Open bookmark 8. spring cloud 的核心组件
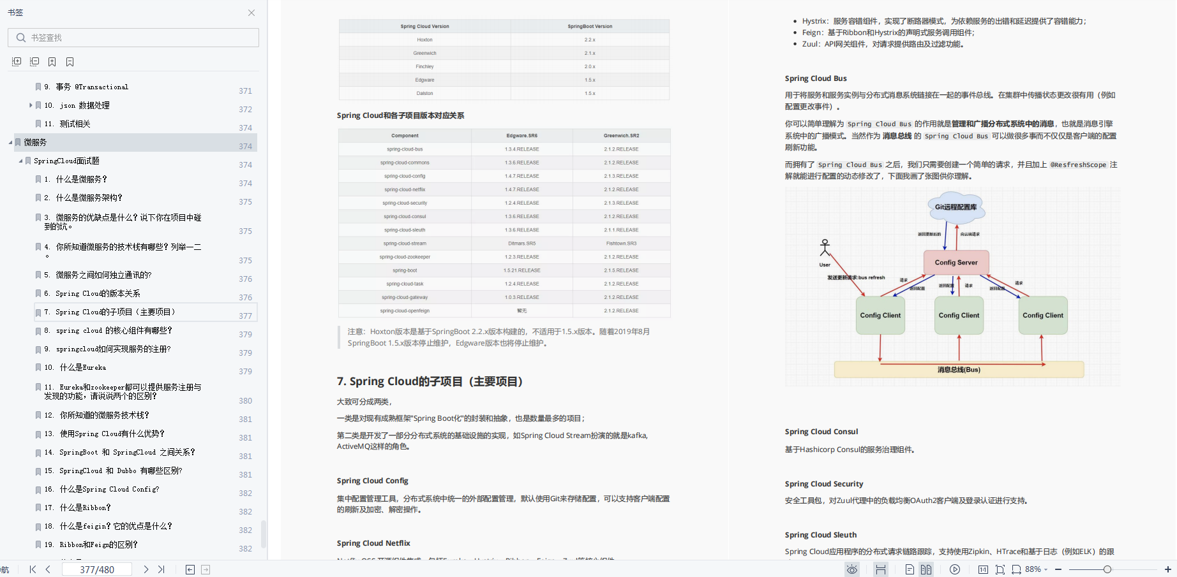The image size is (1177, 577). click(x=108, y=330)
